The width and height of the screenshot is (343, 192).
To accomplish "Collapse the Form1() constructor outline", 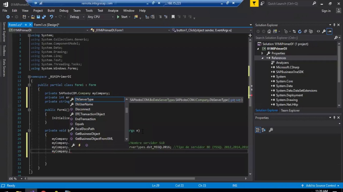I will 29,110.
